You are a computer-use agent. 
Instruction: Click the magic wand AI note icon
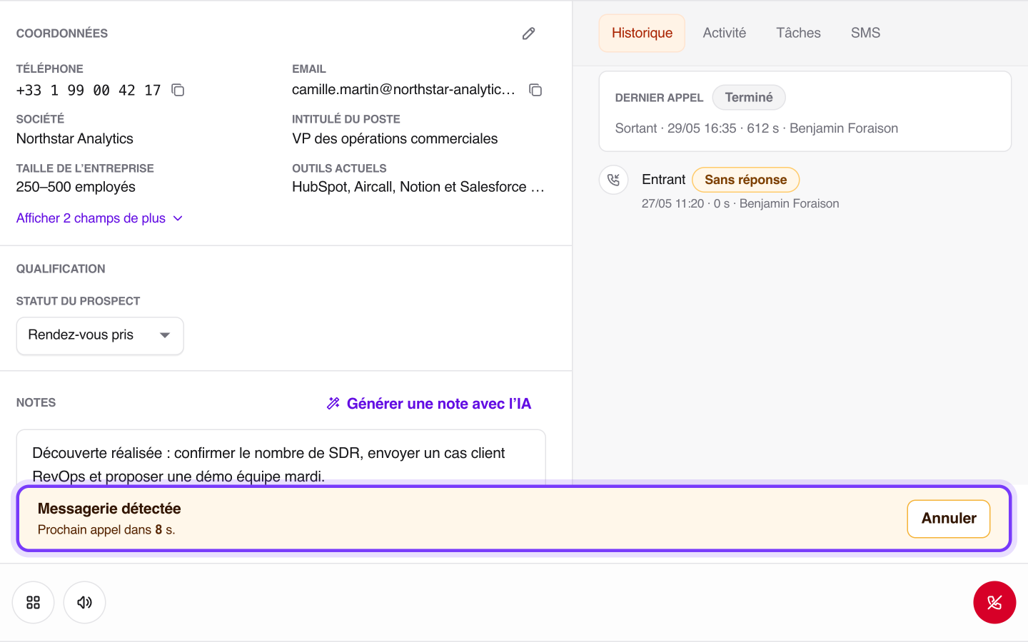point(333,404)
